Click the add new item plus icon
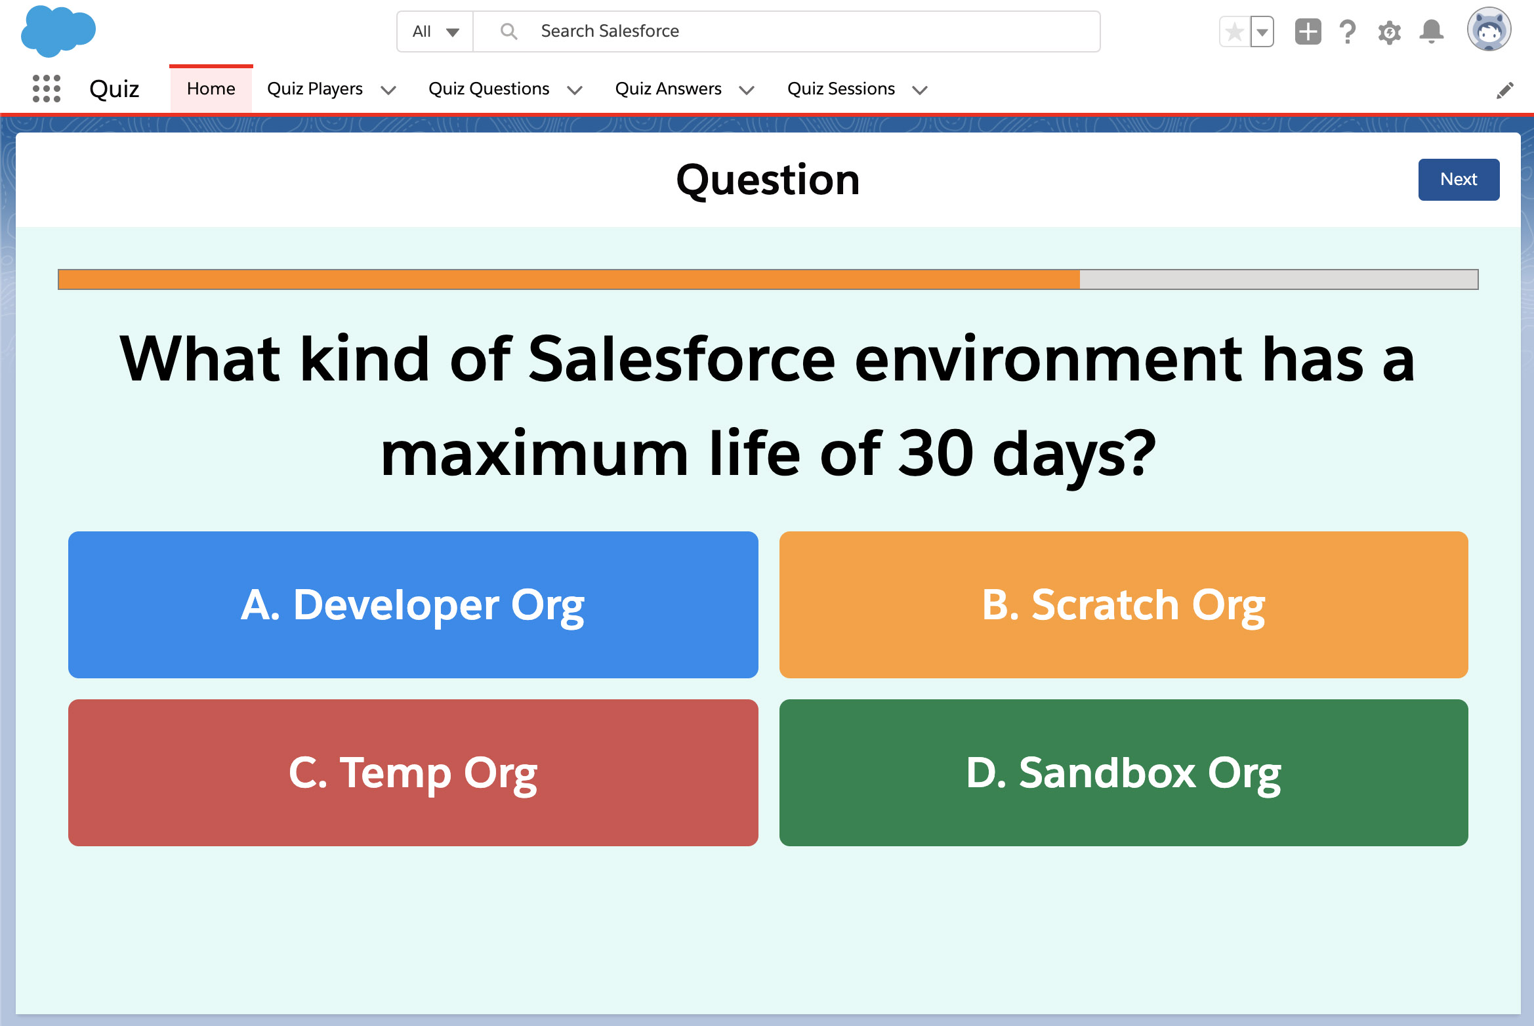Image resolution: width=1534 pixels, height=1026 pixels. 1308,31
